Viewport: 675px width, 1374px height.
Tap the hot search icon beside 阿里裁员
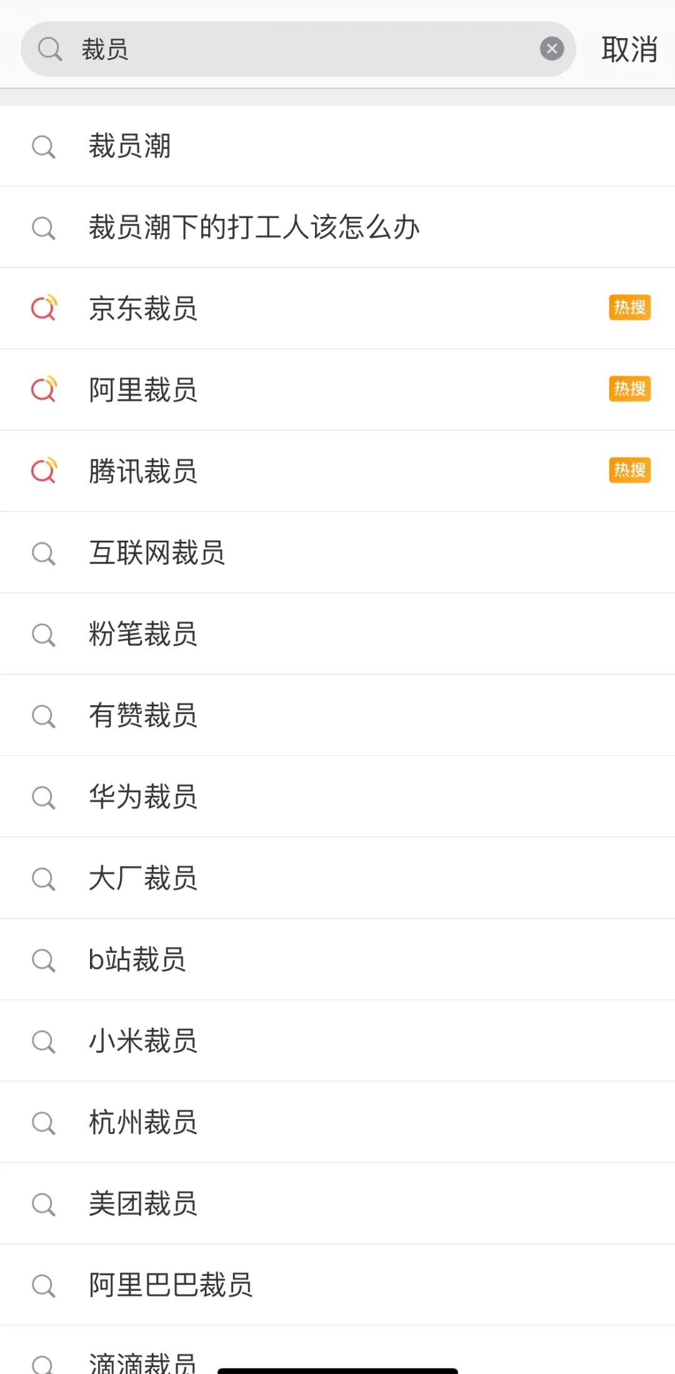point(44,389)
